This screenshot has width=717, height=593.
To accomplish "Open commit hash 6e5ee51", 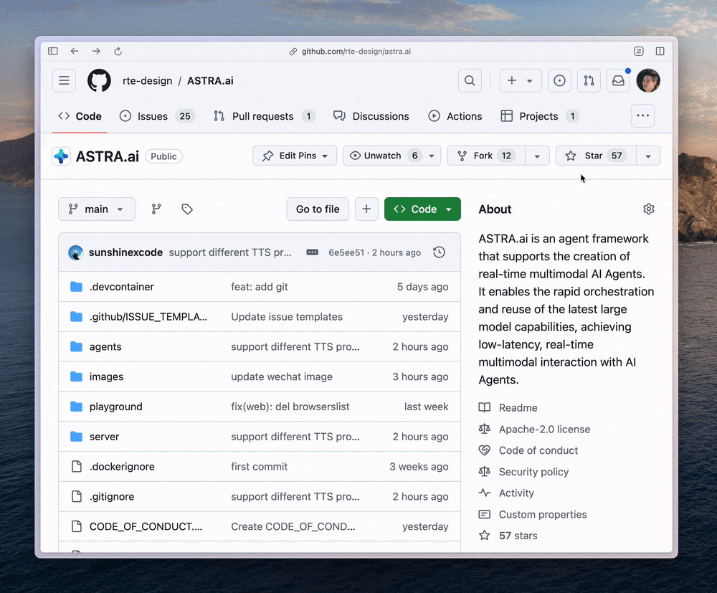I will (346, 252).
